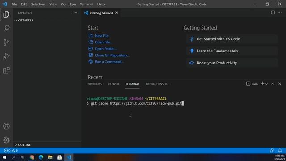The height and width of the screenshot is (161, 286).
Task: Open the File menu
Action: (14, 4)
